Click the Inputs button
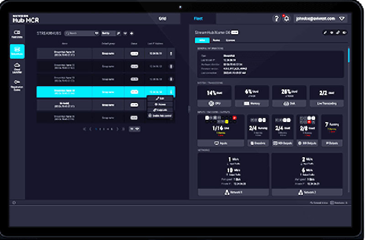 [220, 143]
